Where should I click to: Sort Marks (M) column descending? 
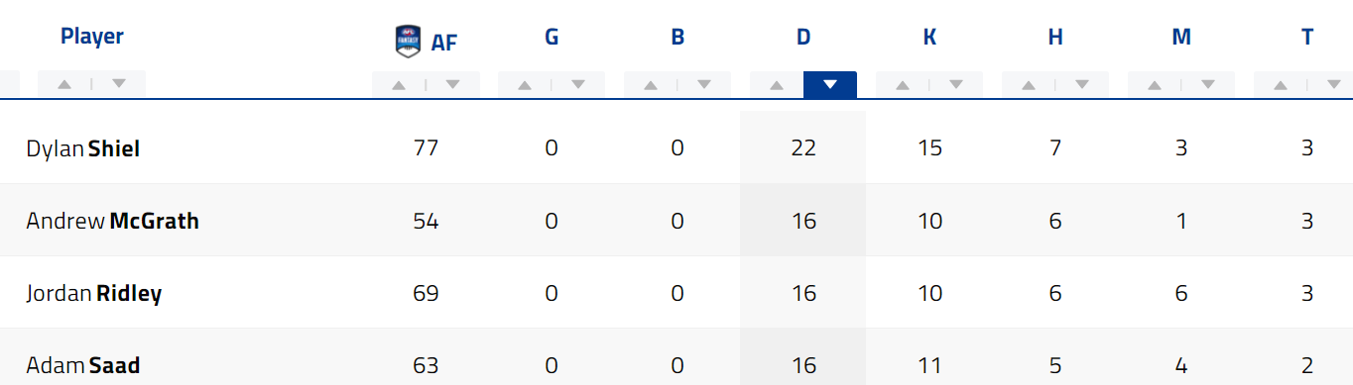(1208, 84)
